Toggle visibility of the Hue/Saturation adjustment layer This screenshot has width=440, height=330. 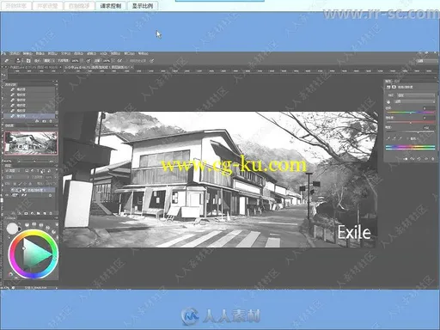point(7,190)
